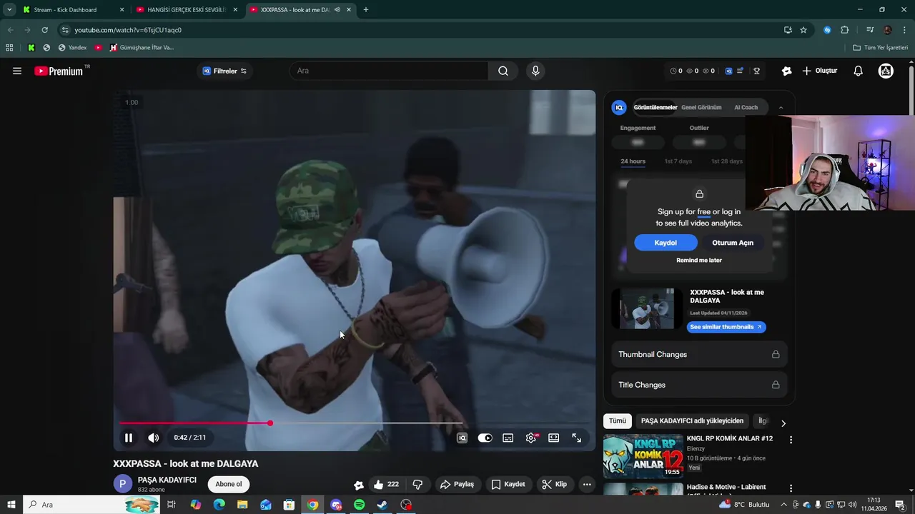Viewport: 915px width, 514px height.
Task: Click the vidIQ icon in player controls
Action: click(462, 438)
